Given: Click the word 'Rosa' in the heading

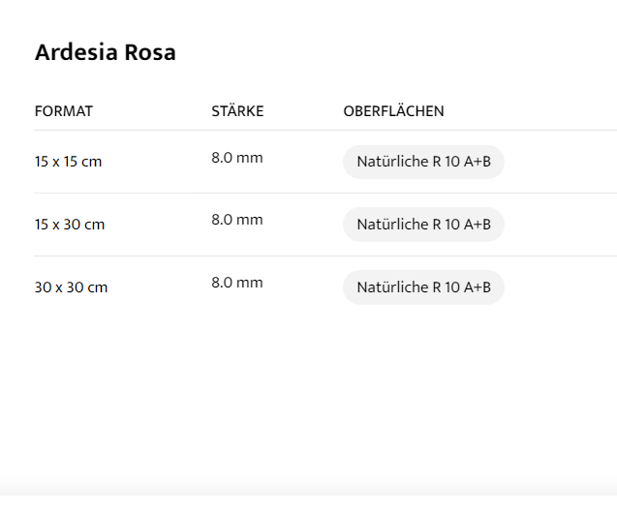Looking at the screenshot, I should click(150, 52).
